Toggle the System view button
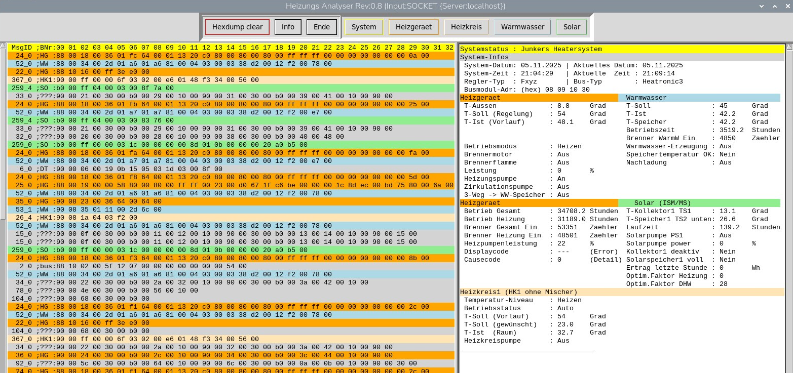 [x=364, y=27]
